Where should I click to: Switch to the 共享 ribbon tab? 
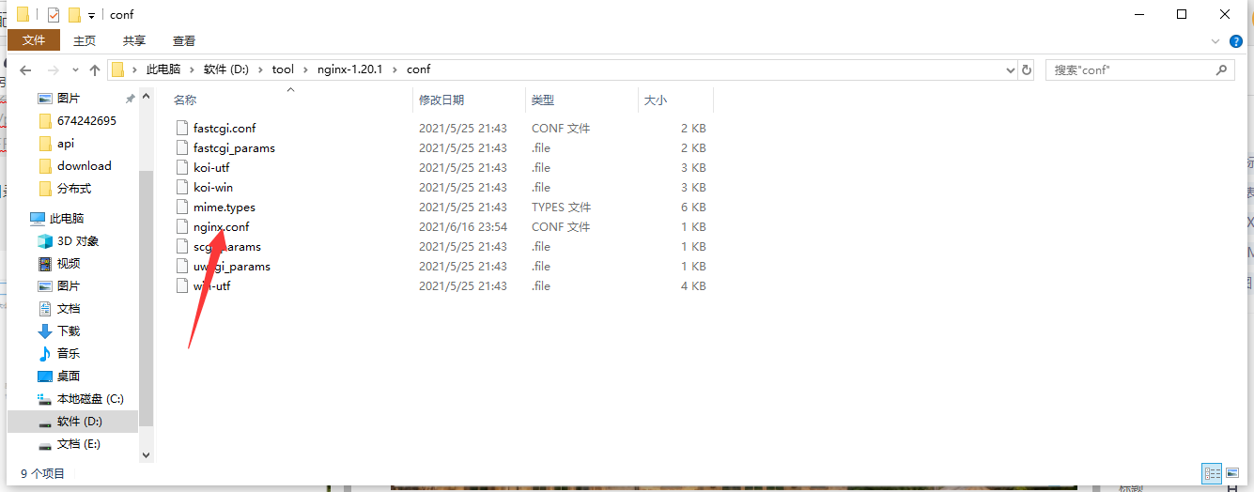click(x=134, y=40)
